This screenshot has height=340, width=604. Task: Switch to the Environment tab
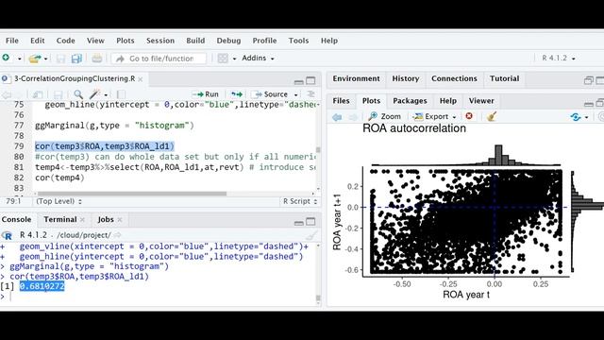[x=357, y=78]
